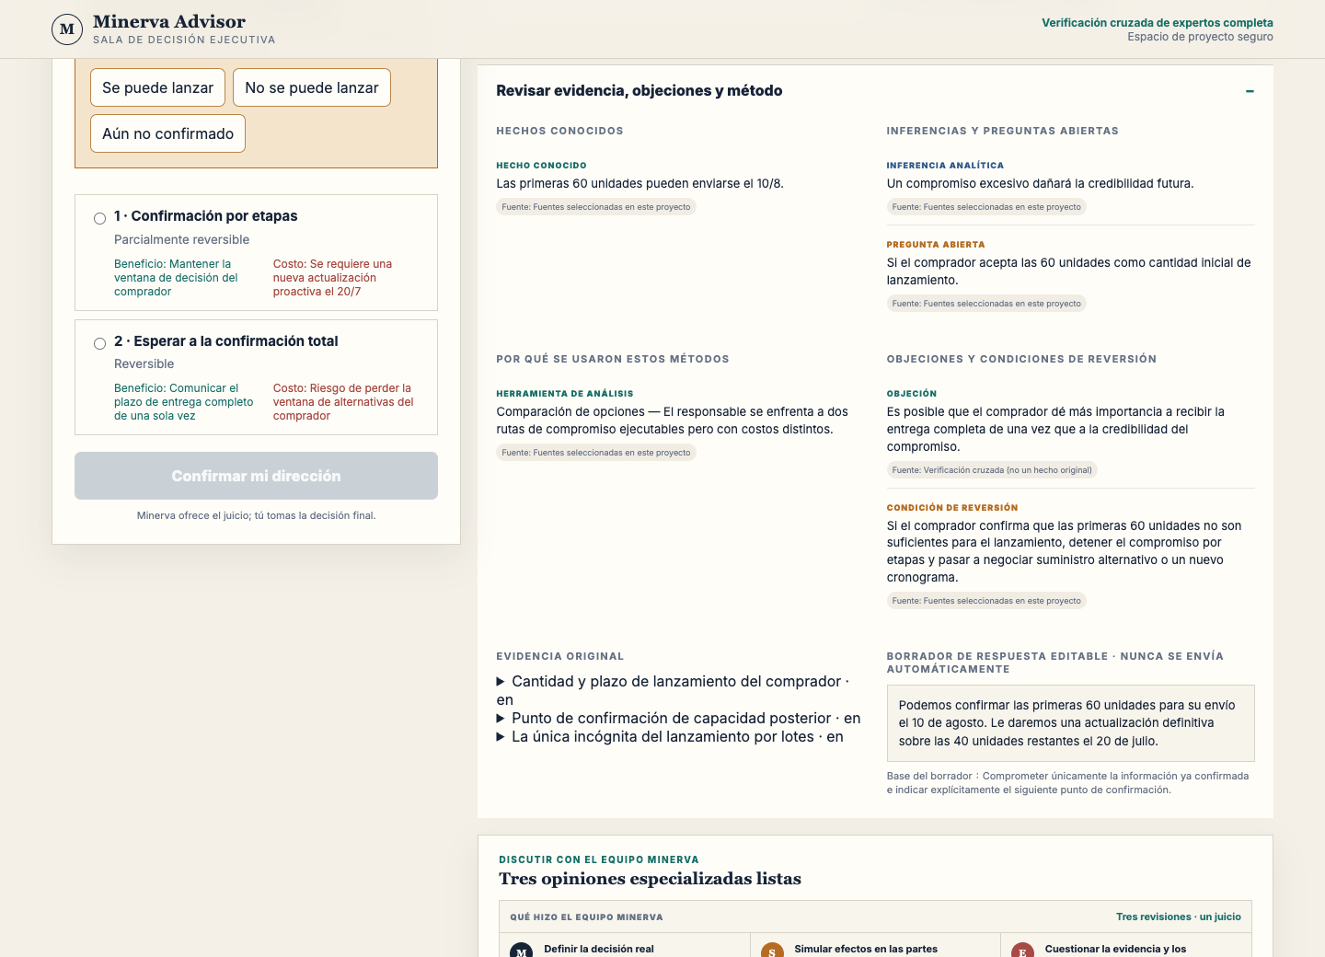This screenshot has width=1325, height=957.
Task: Select option 1 Confirmación por etapas radio
Action: click(x=99, y=218)
